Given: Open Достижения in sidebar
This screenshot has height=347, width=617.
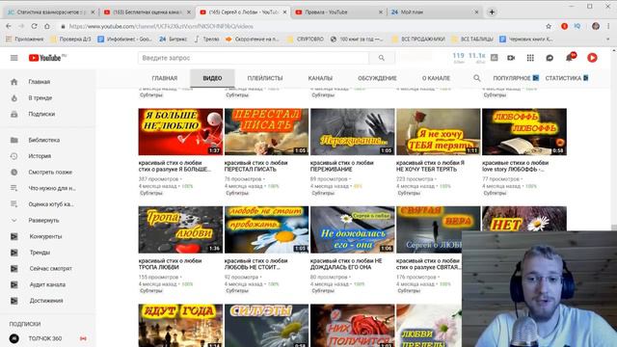Looking at the screenshot, I should pos(47,301).
